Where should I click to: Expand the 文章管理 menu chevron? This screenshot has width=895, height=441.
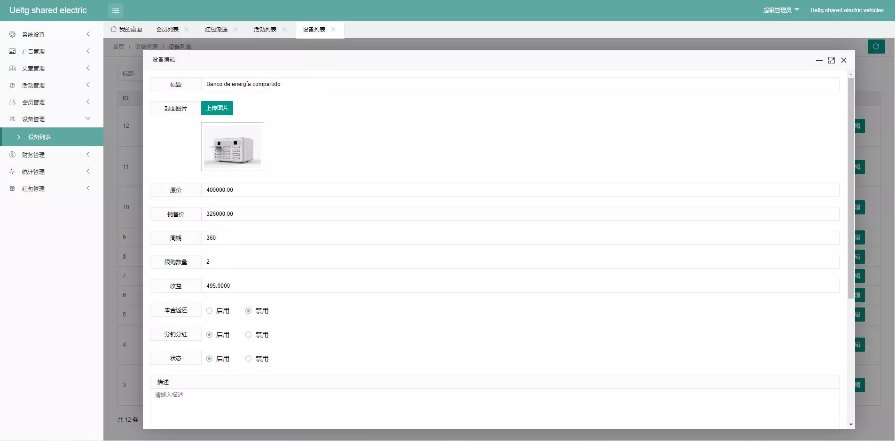point(88,68)
